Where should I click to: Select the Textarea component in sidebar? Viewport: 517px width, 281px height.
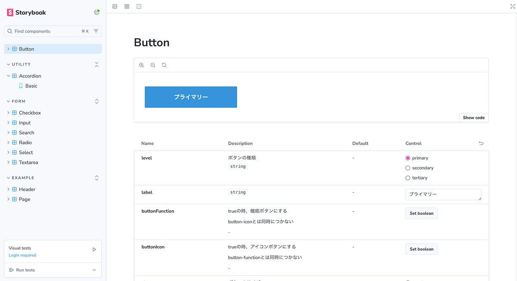[28, 162]
